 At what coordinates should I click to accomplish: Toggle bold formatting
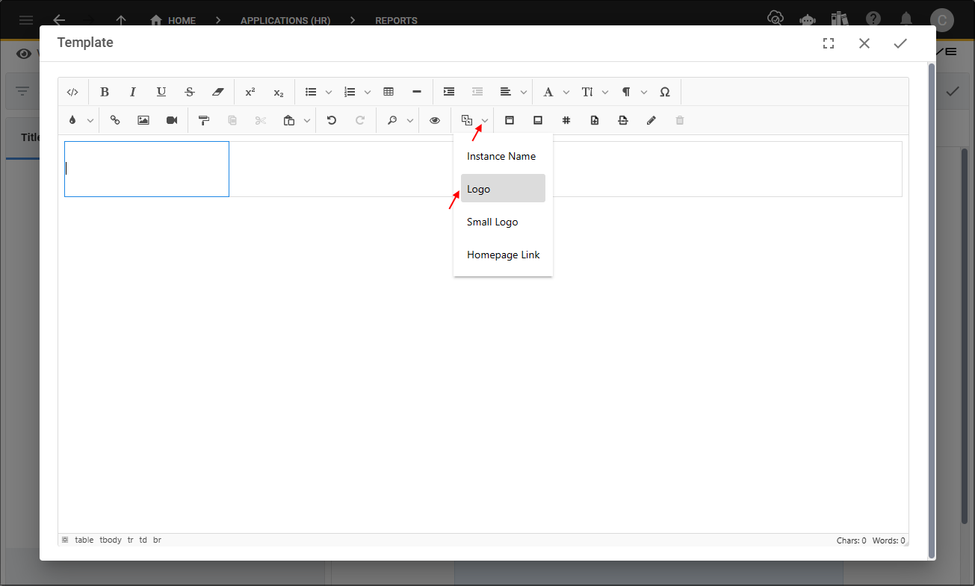pos(105,92)
